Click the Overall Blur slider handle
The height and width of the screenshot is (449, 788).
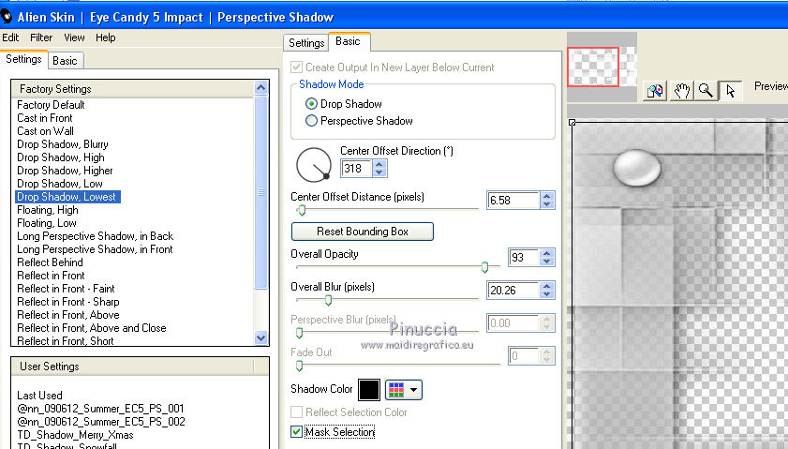pyautogui.click(x=328, y=301)
